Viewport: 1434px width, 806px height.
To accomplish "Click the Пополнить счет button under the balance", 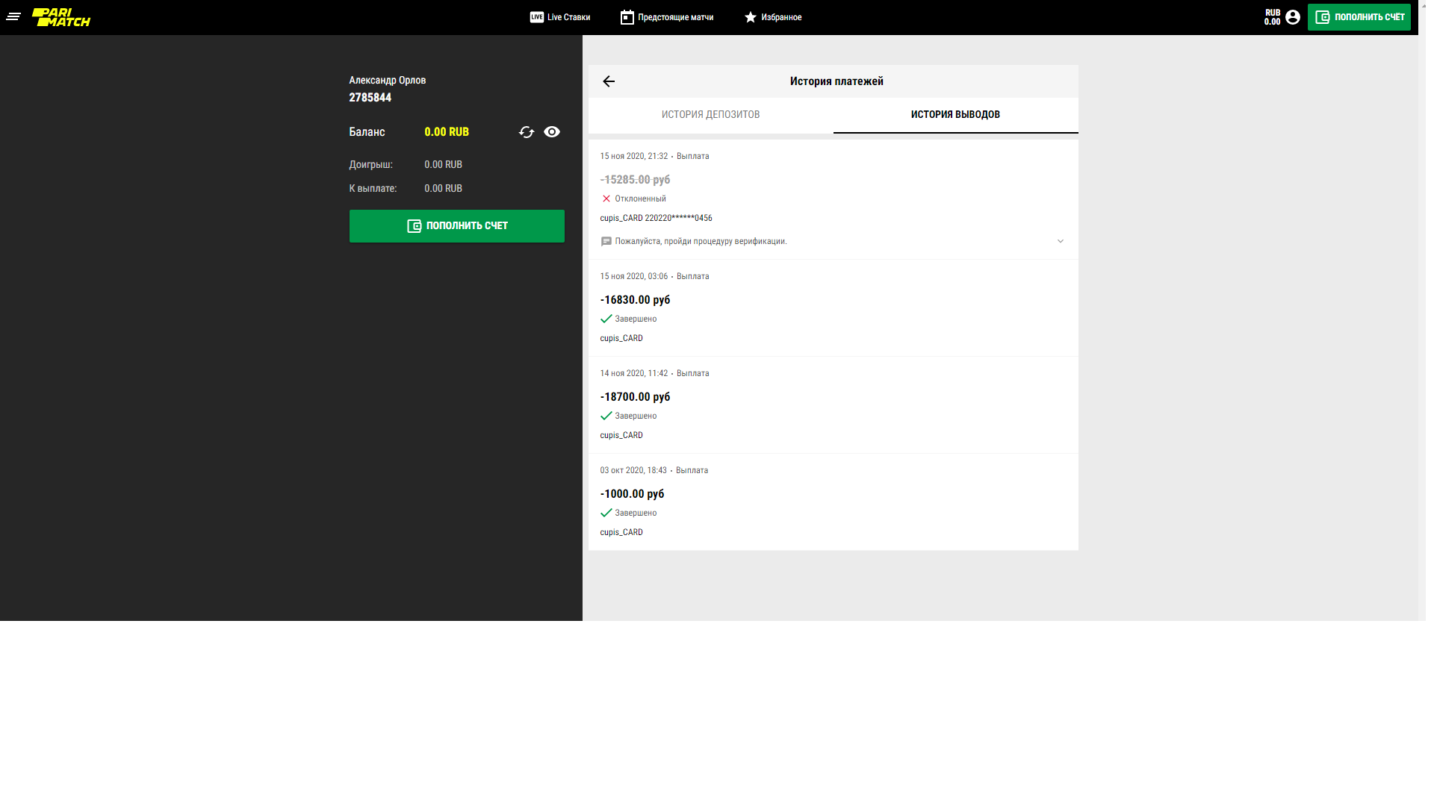I will (x=456, y=226).
